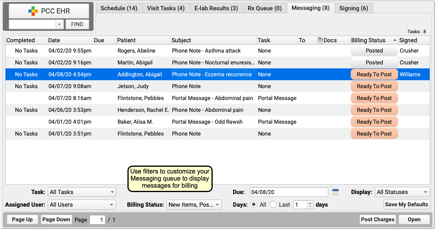
Task: Toggle sort arrow on Billing Status column
Action: click(395, 40)
